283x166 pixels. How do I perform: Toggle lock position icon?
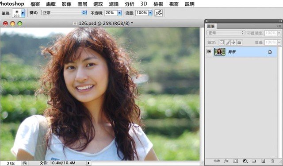pyautogui.click(x=233, y=42)
